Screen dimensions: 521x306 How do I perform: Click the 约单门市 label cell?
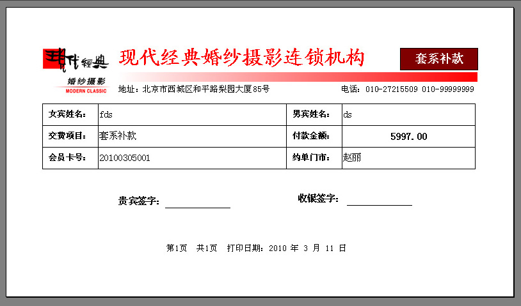pyautogui.click(x=314, y=158)
